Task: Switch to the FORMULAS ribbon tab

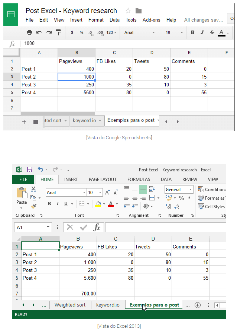Action: click(x=139, y=180)
